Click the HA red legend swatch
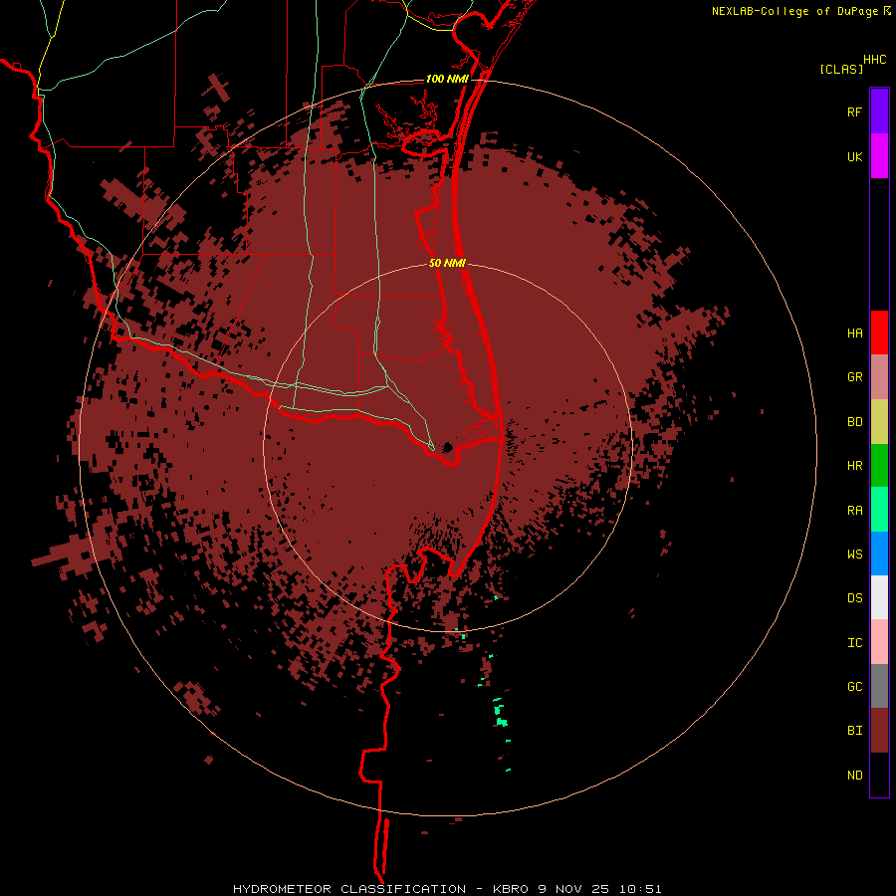The height and width of the screenshot is (896, 896). click(879, 333)
